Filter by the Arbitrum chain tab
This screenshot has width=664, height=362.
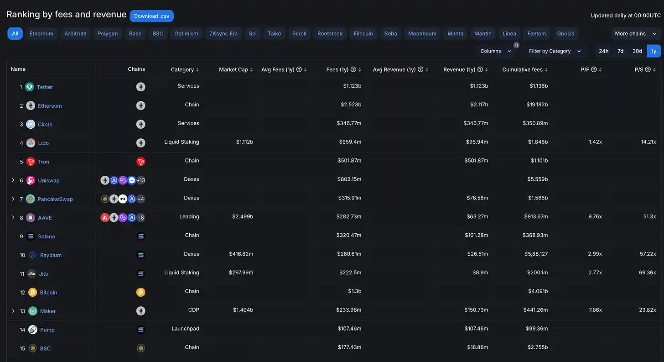(x=75, y=33)
